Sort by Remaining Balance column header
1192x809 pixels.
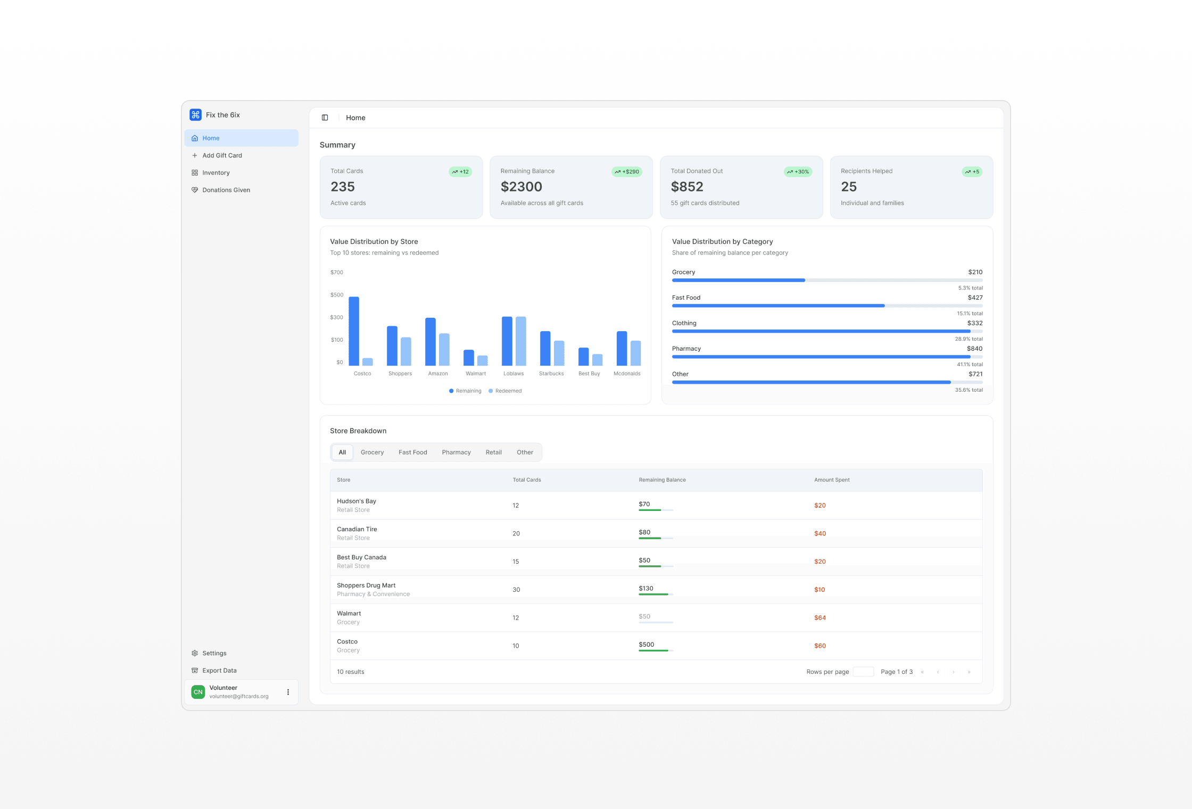pyautogui.click(x=662, y=480)
